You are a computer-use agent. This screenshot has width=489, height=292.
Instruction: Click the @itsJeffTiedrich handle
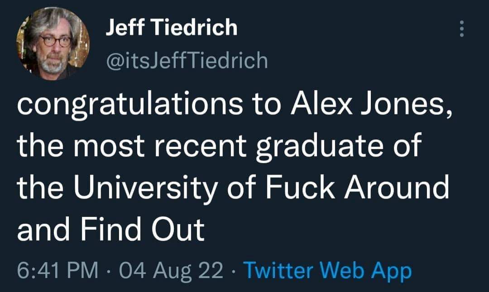point(186,60)
